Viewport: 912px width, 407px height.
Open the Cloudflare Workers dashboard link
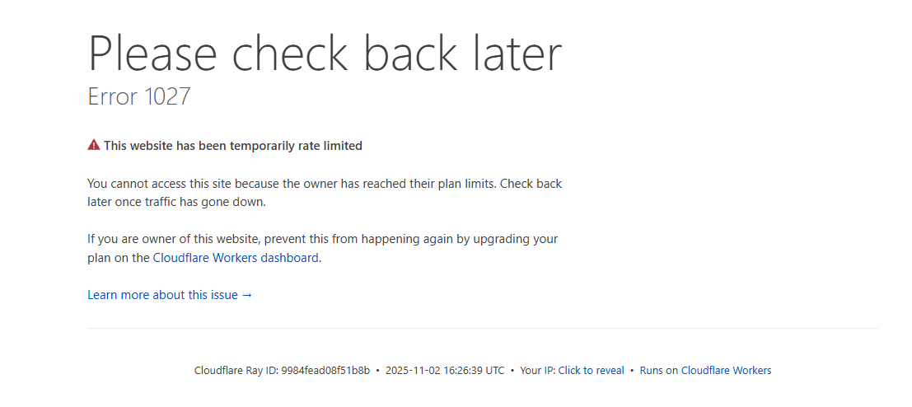pos(236,258)
